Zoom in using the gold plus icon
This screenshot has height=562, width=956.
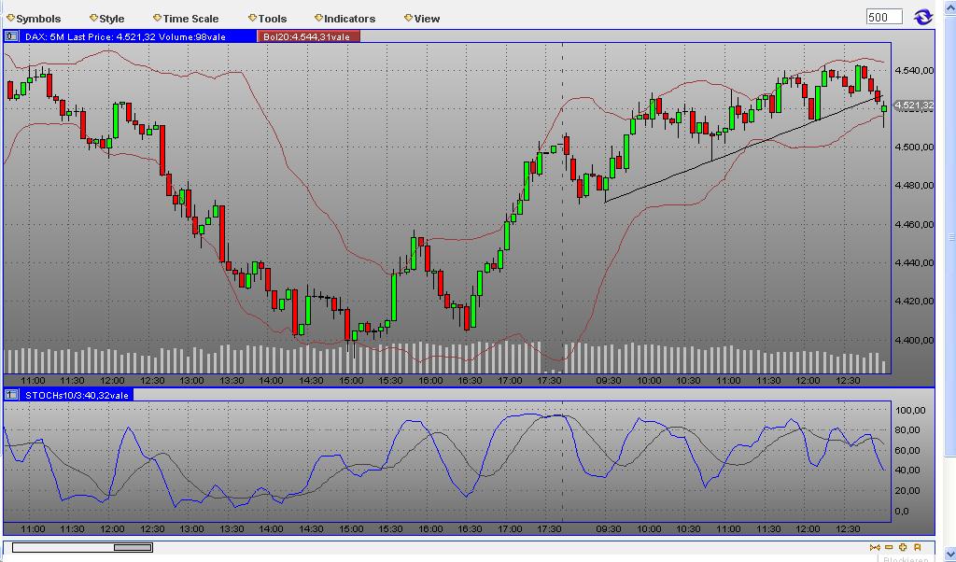click(903, 547)
